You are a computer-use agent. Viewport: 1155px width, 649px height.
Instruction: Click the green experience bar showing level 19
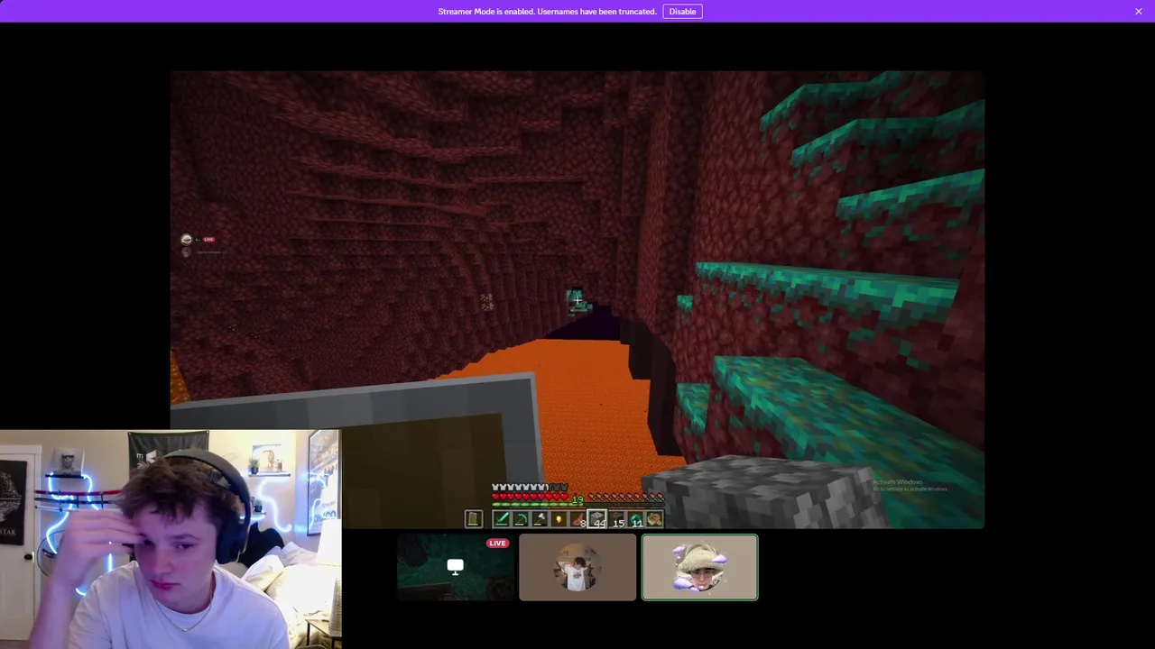577,504
